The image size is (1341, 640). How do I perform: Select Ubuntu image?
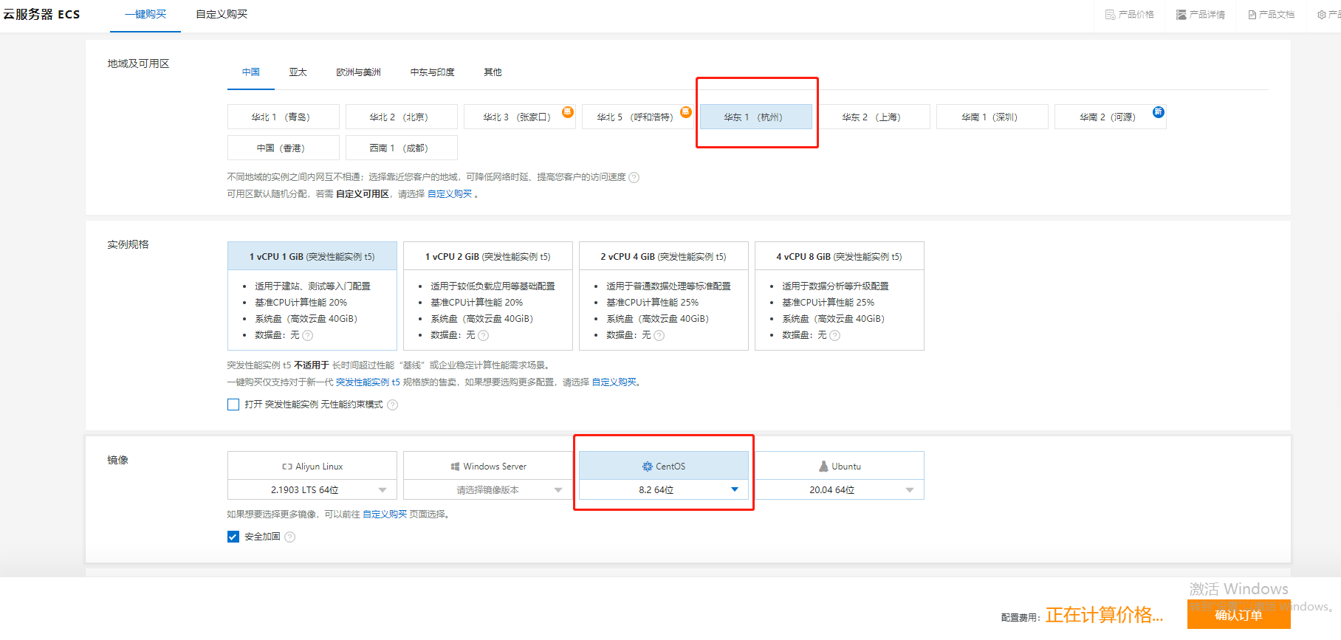840,466
